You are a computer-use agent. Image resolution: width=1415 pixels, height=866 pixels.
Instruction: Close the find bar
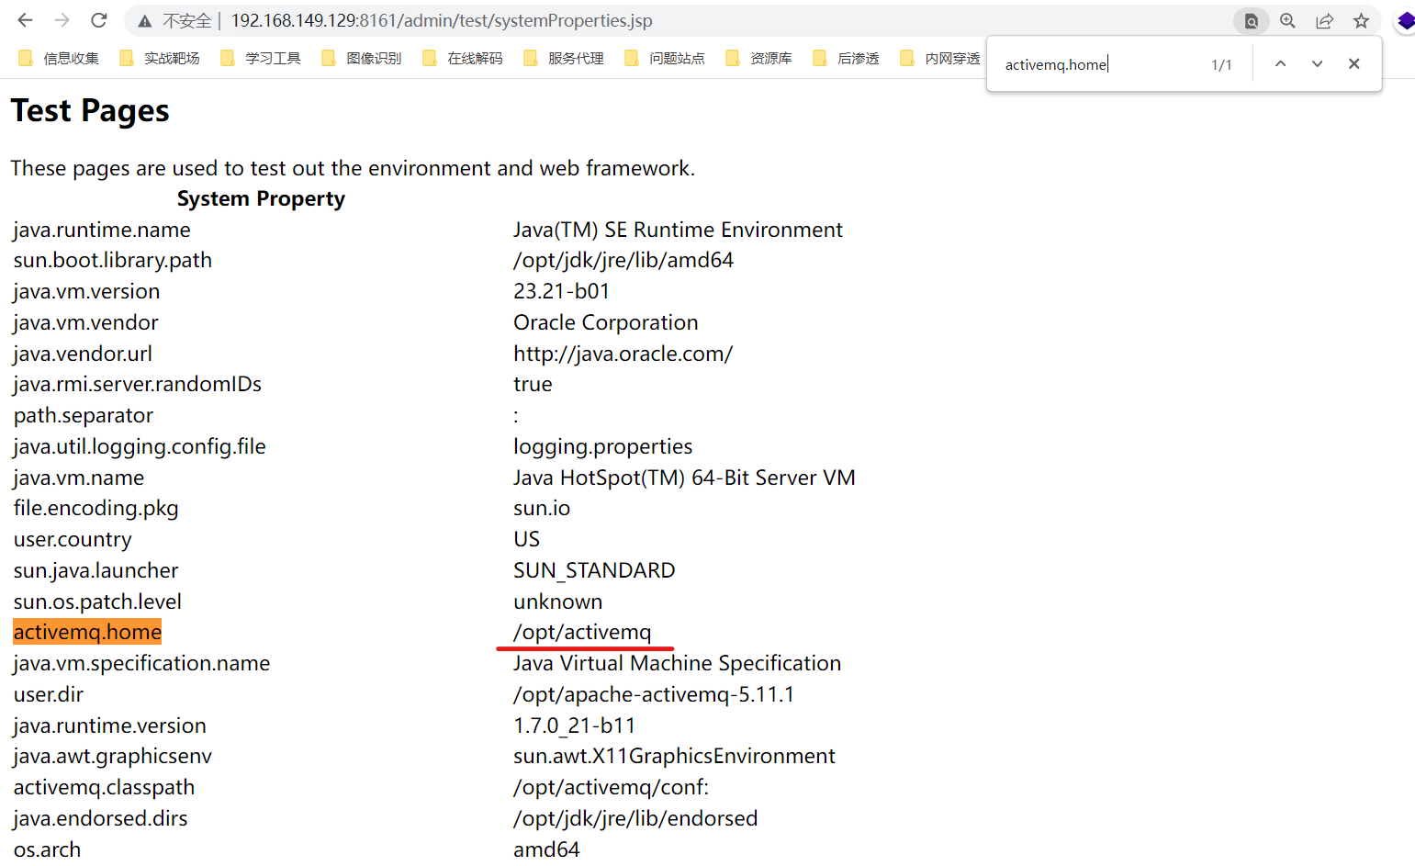[1353, 63]
